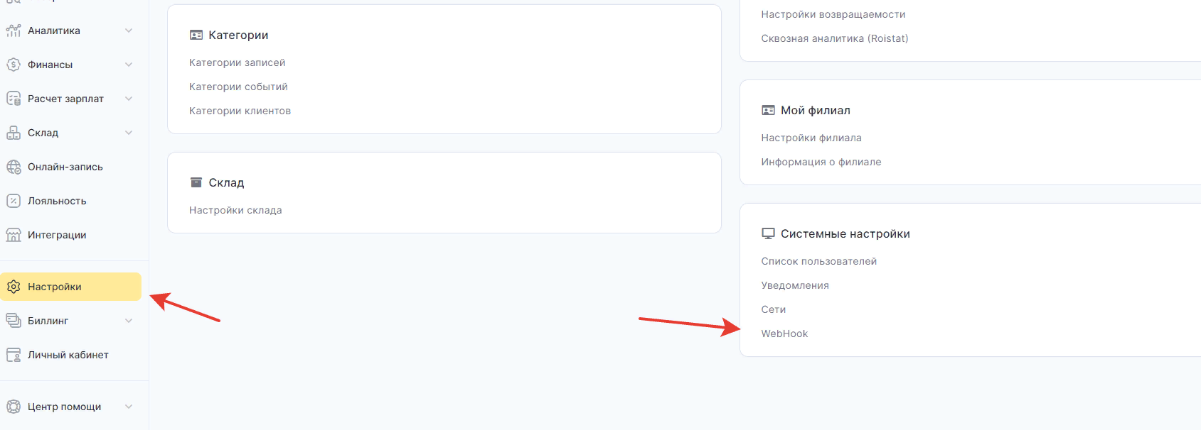Select the highlighted Настройки menu item

pos(70,287)
